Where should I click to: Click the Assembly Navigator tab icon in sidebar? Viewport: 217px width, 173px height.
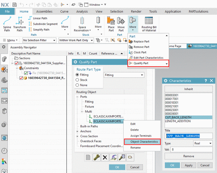point(4,59)
